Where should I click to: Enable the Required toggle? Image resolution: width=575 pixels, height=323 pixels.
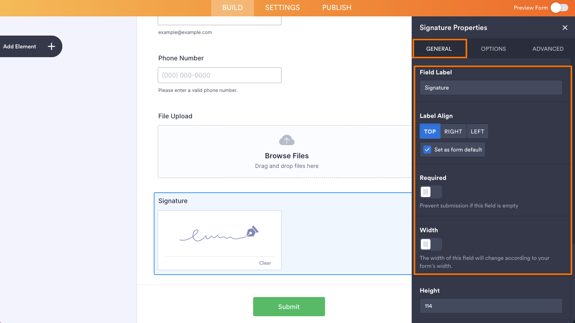point(431,192)
